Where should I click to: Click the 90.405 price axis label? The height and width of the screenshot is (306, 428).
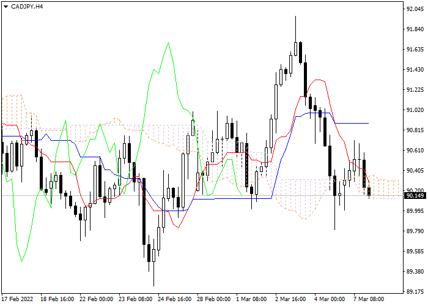coord(415,171)
